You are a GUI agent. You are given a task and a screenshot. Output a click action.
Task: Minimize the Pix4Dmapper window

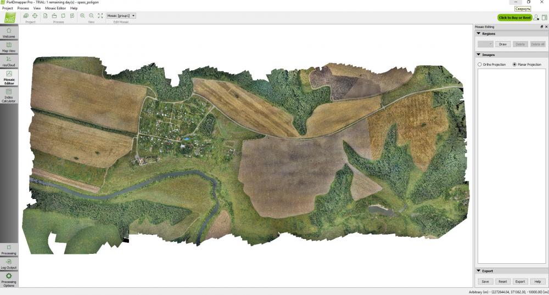[516, 2]
